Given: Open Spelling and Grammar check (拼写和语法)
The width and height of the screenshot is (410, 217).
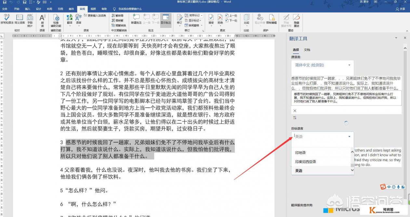Looking at the screenshot, I should point(7,20).
